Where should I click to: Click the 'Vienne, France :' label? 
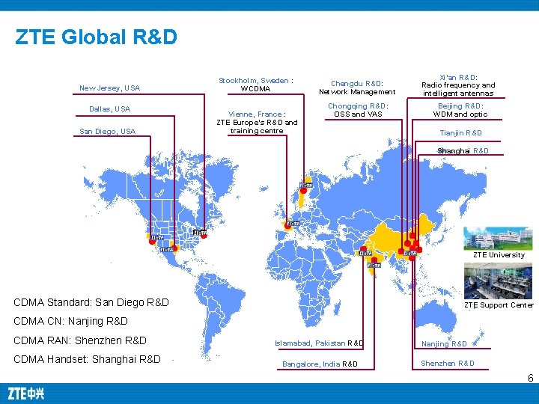point(257,114)
